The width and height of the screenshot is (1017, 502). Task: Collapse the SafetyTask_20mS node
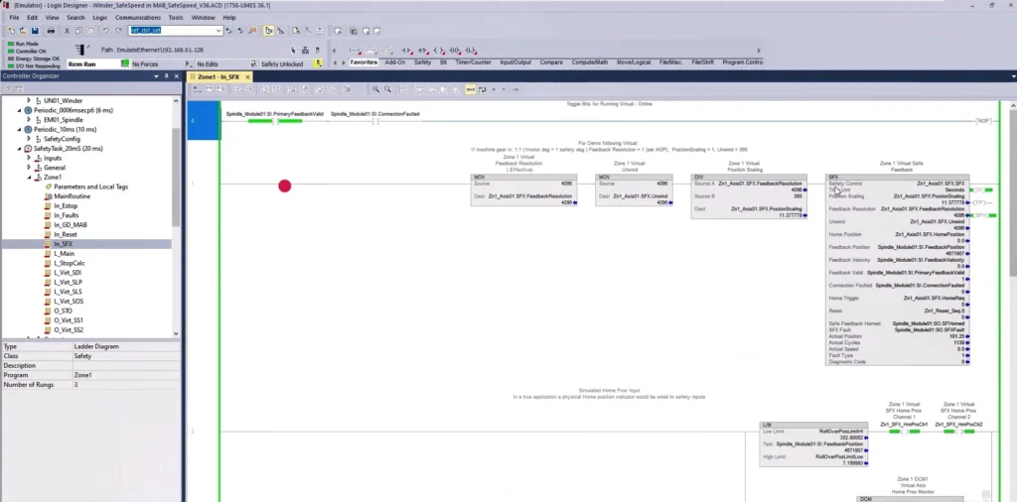tap(19, 149)
